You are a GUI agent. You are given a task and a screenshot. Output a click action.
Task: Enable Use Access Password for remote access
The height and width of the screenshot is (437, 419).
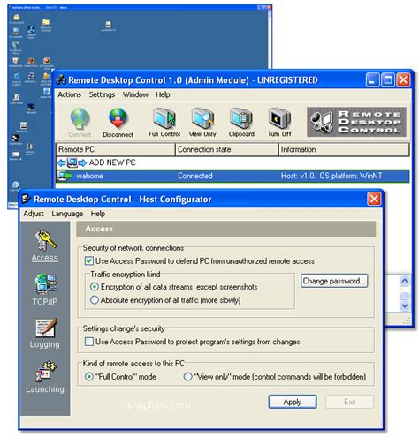pyautogui.click(x=89, y=260)
